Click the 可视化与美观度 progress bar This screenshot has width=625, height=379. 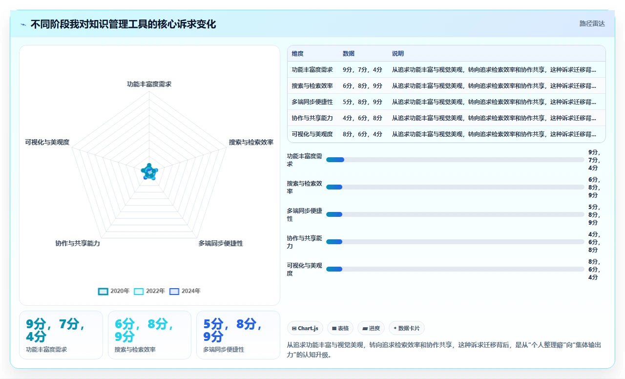coord(455,269)
